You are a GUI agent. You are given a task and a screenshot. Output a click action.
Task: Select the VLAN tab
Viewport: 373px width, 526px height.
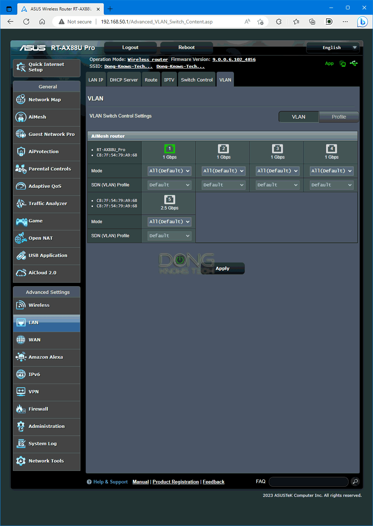(225, 80)
